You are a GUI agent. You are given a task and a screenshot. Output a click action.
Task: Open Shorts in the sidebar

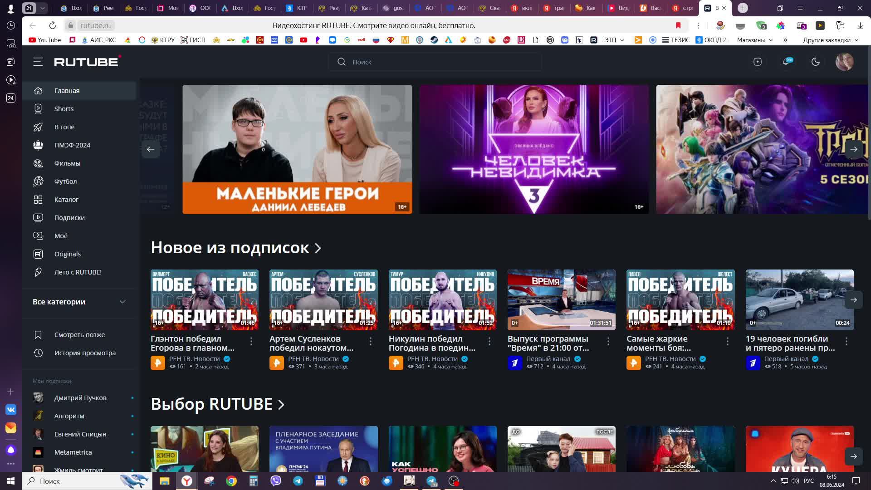pos(64,109)
